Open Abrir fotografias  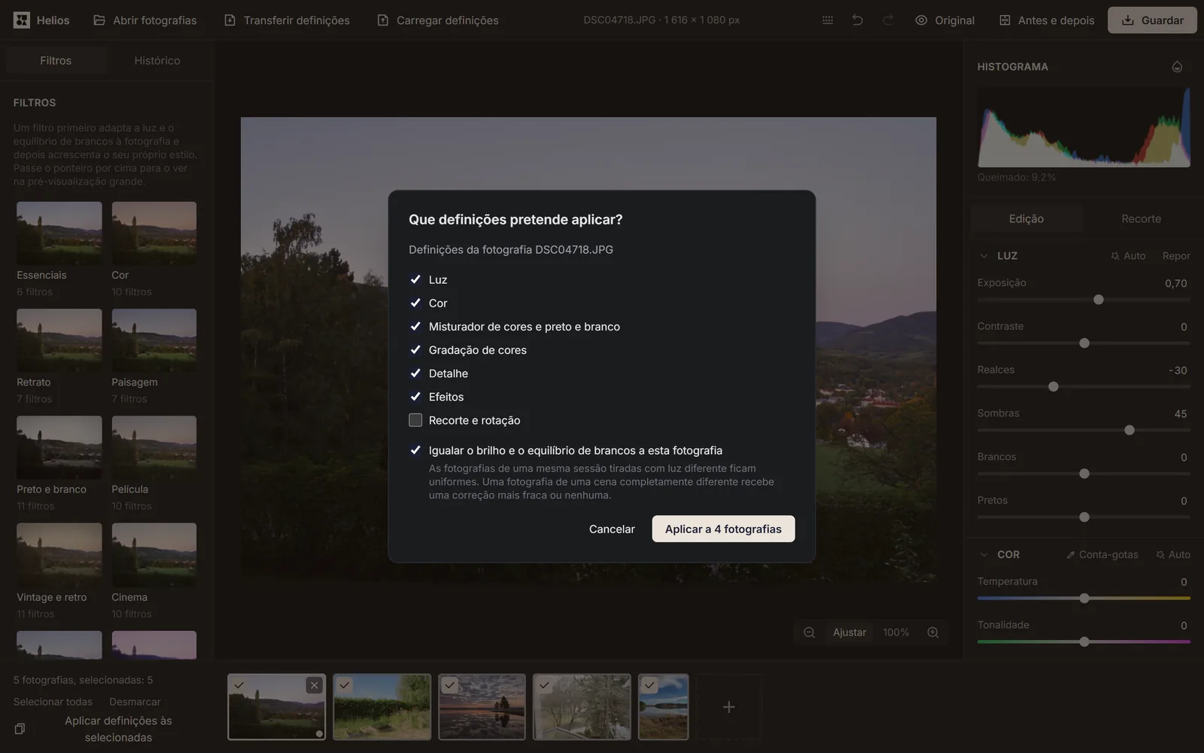pos(144,20)
